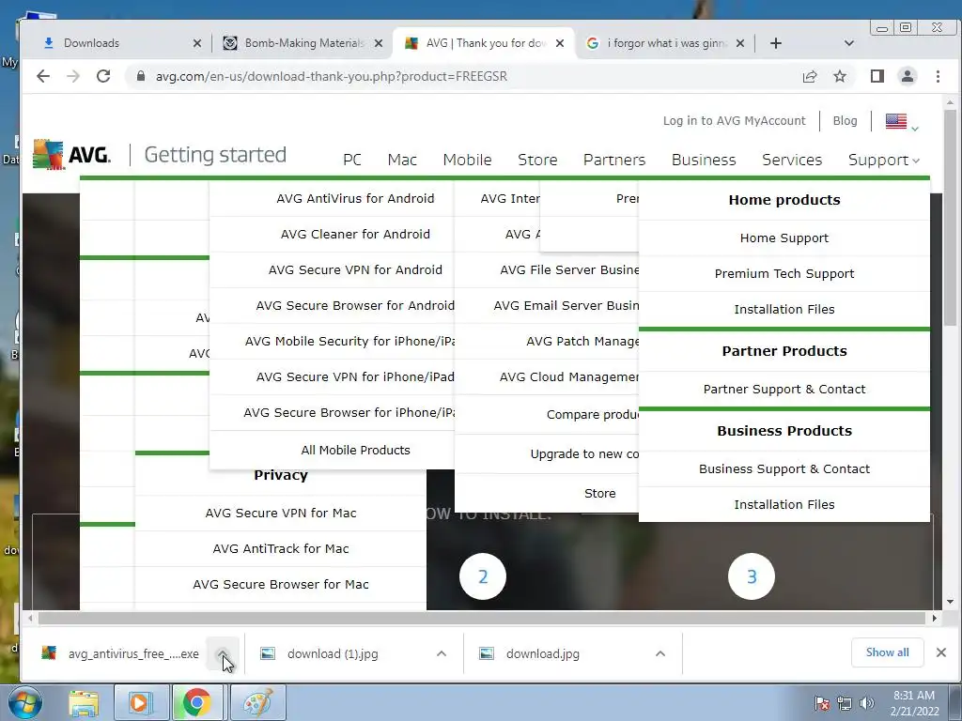
Task: Open Partner Support & Contact
Action: tap(784, 389)
